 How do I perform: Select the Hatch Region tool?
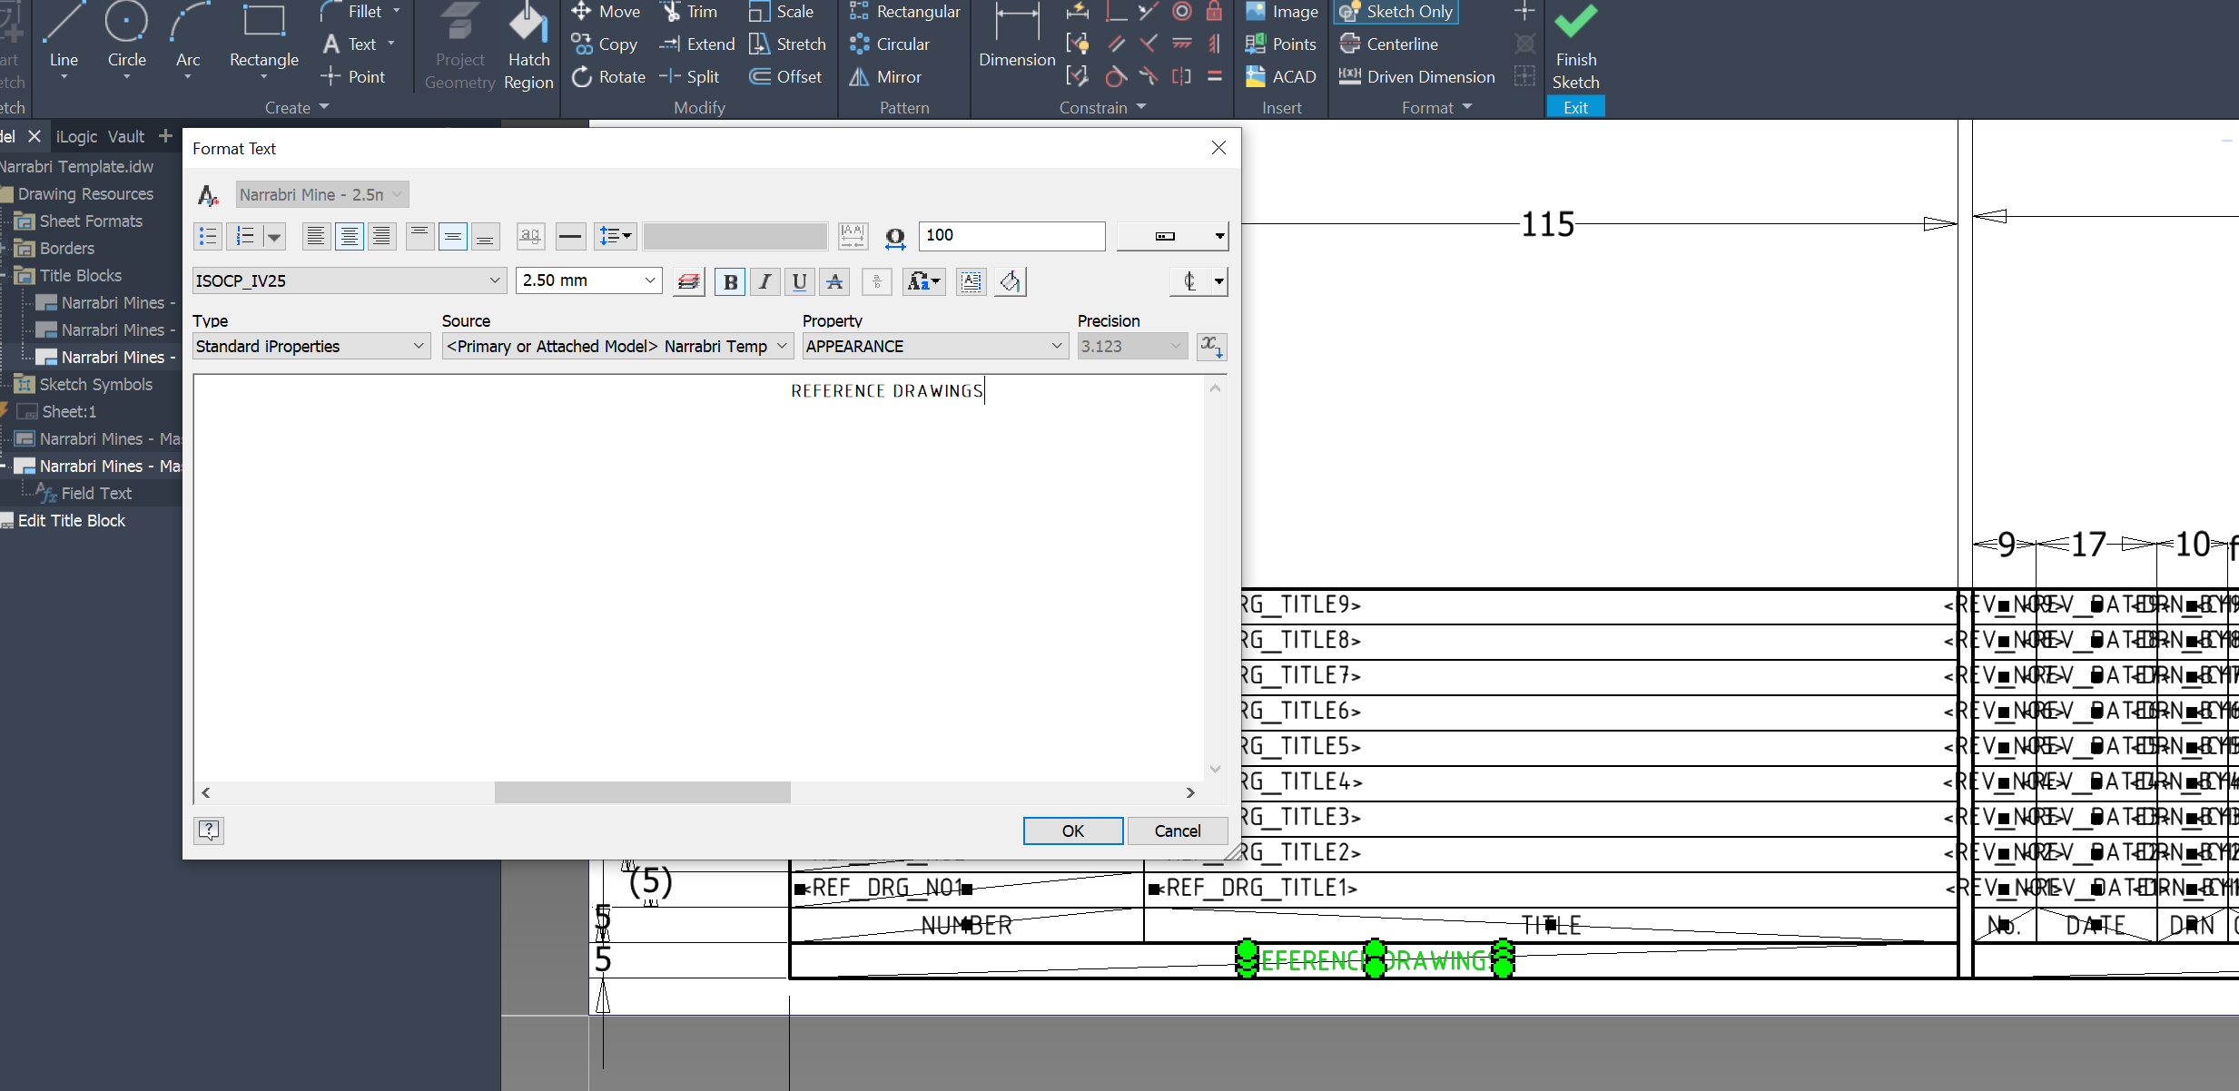(528, 45)
